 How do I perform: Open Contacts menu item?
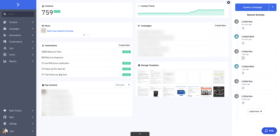click(18, 22)
